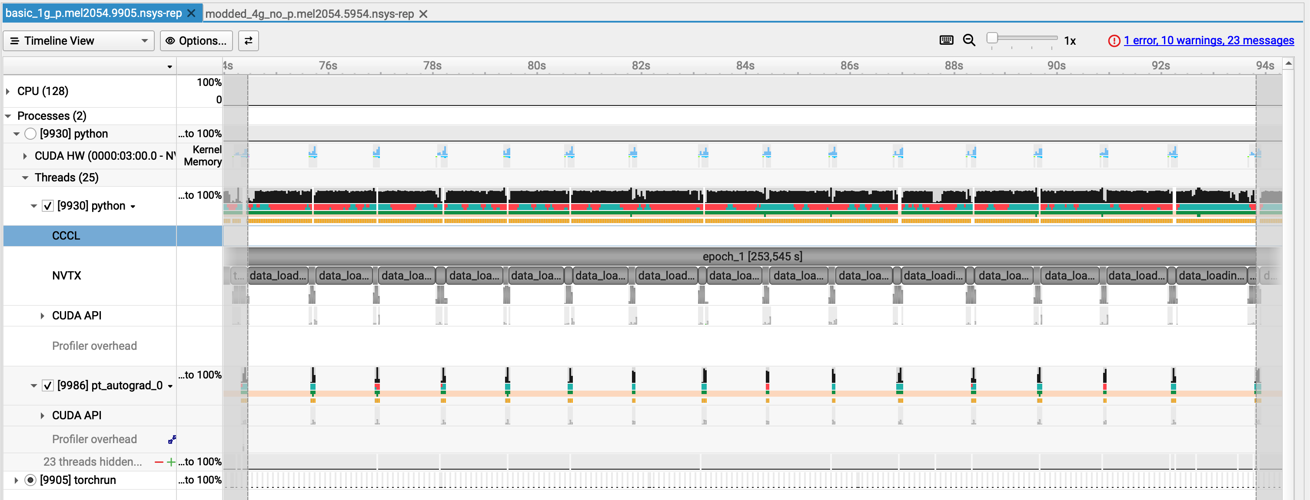Viewport: 1310px width, 500px height.
Task: Click red minus on hidden threads row
Action: coord(159,462)
